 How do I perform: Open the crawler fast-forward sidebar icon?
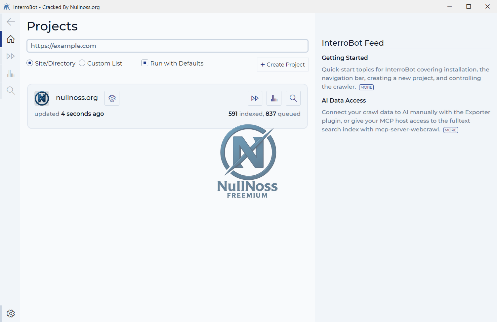tap(11, 56)
